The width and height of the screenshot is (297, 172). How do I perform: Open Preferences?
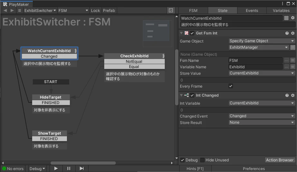pyautogui.click(x=254, y=168)
